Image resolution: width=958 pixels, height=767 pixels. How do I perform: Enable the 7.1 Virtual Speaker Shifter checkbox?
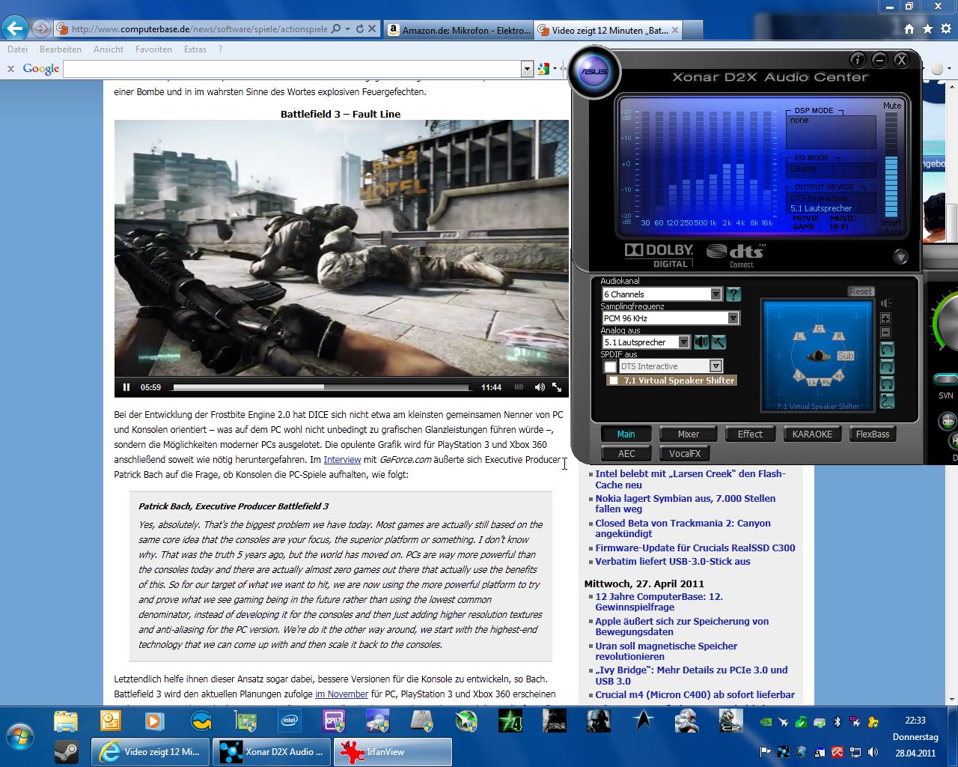pos(614,381)
